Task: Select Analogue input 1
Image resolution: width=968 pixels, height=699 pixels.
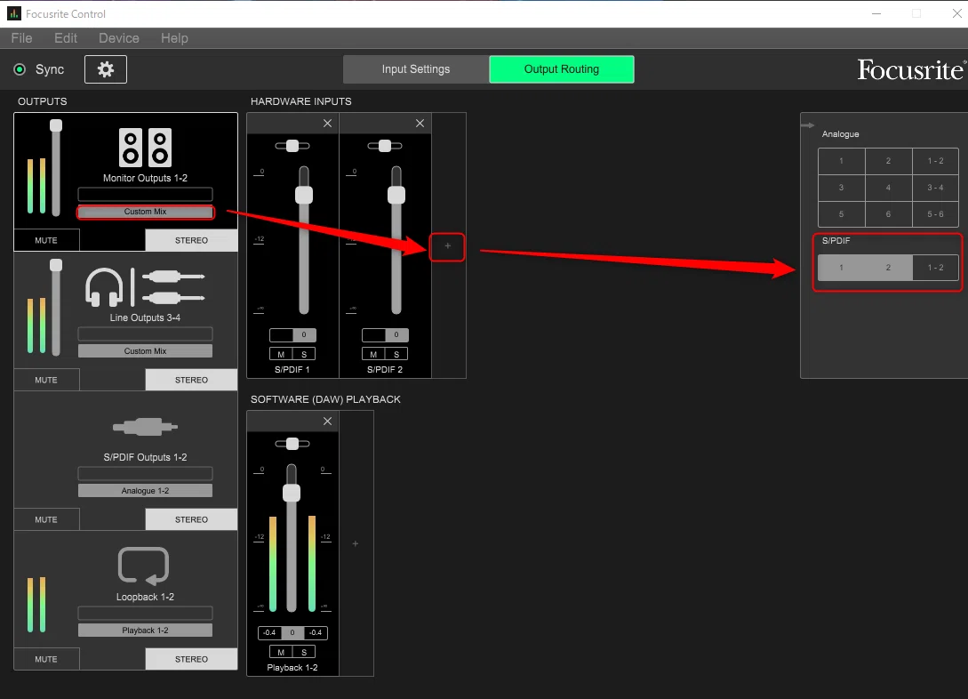Action: point(842,161)
